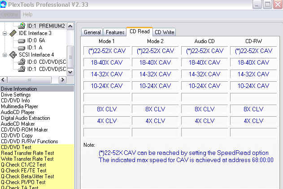Switch to the Features tab
Viewport: 283px width, 189px height.
coord(115,32)
